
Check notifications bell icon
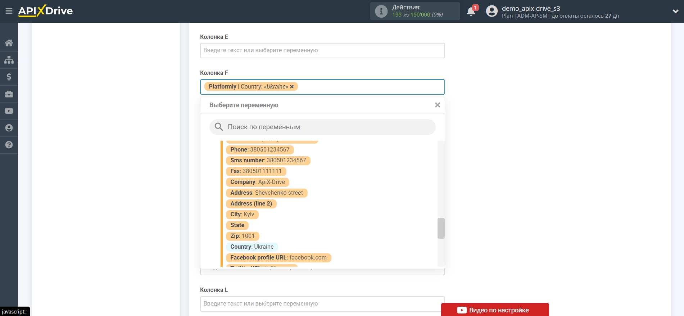pos(471,12)
